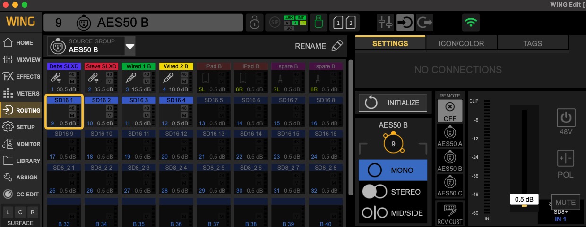Select AES50 B remote option
This screenshot has width=586, height=227.
pyautogui.click(x=449, y=161)
